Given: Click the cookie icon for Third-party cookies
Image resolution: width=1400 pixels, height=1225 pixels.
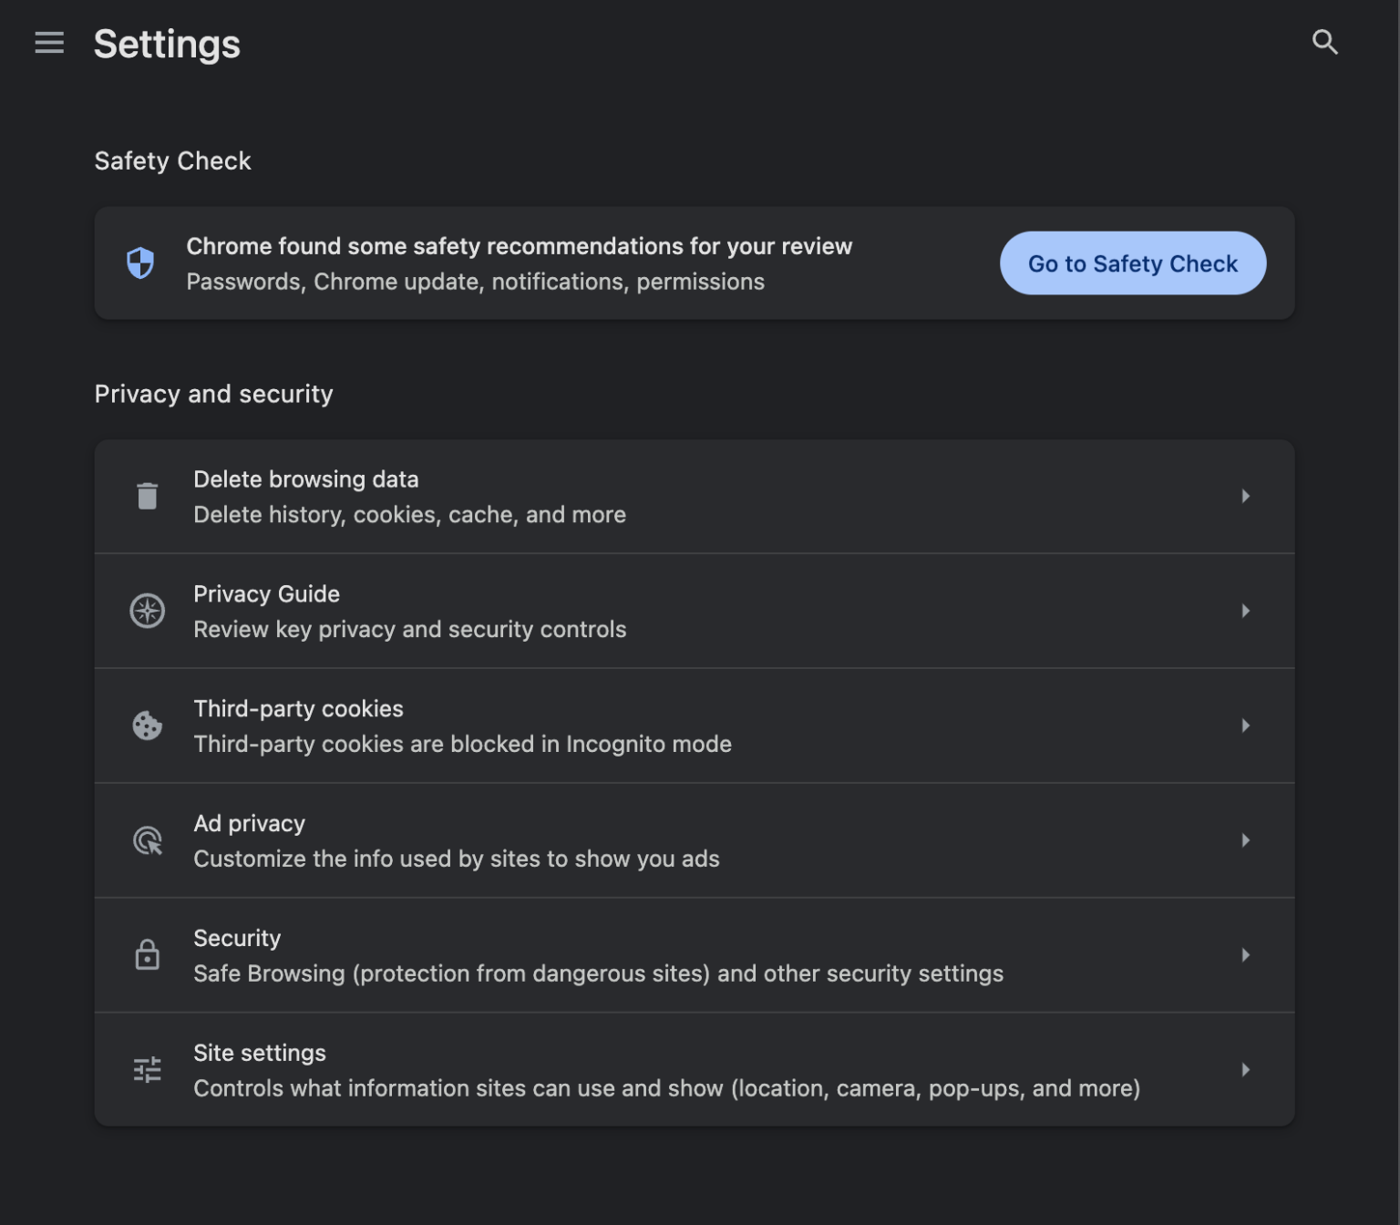Looking at the screenshot, I should (x=147, y=726).
